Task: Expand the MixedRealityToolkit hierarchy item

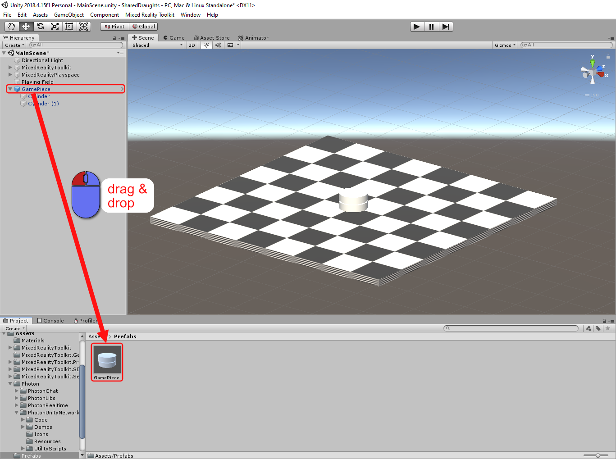Action: (x=10, y=68)
